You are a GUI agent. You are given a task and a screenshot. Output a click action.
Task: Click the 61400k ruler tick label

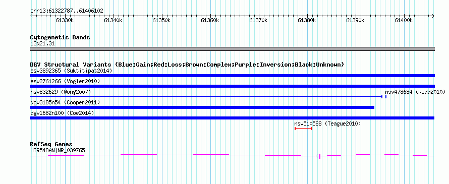click(x=404, y=20)
